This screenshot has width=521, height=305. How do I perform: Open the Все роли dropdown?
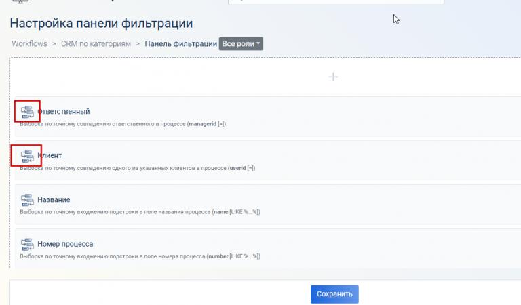[241, 44]
